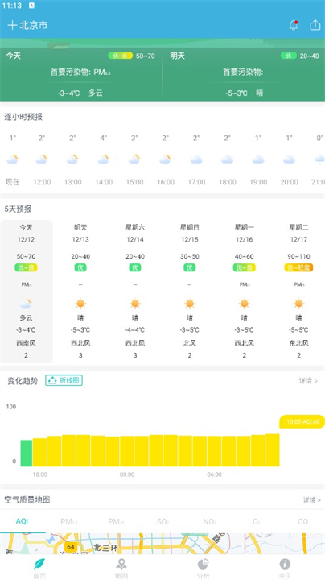Select 星期一 12/16 forecast column
Screen dimensions: 325x580
click(244, 291)
